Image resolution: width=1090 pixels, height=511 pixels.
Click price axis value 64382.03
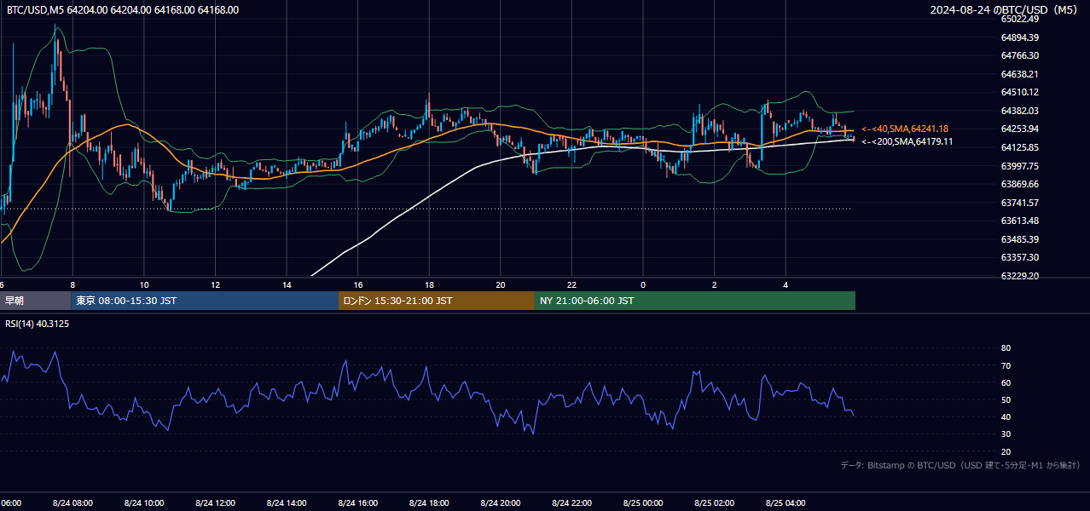coord(1020,111)
